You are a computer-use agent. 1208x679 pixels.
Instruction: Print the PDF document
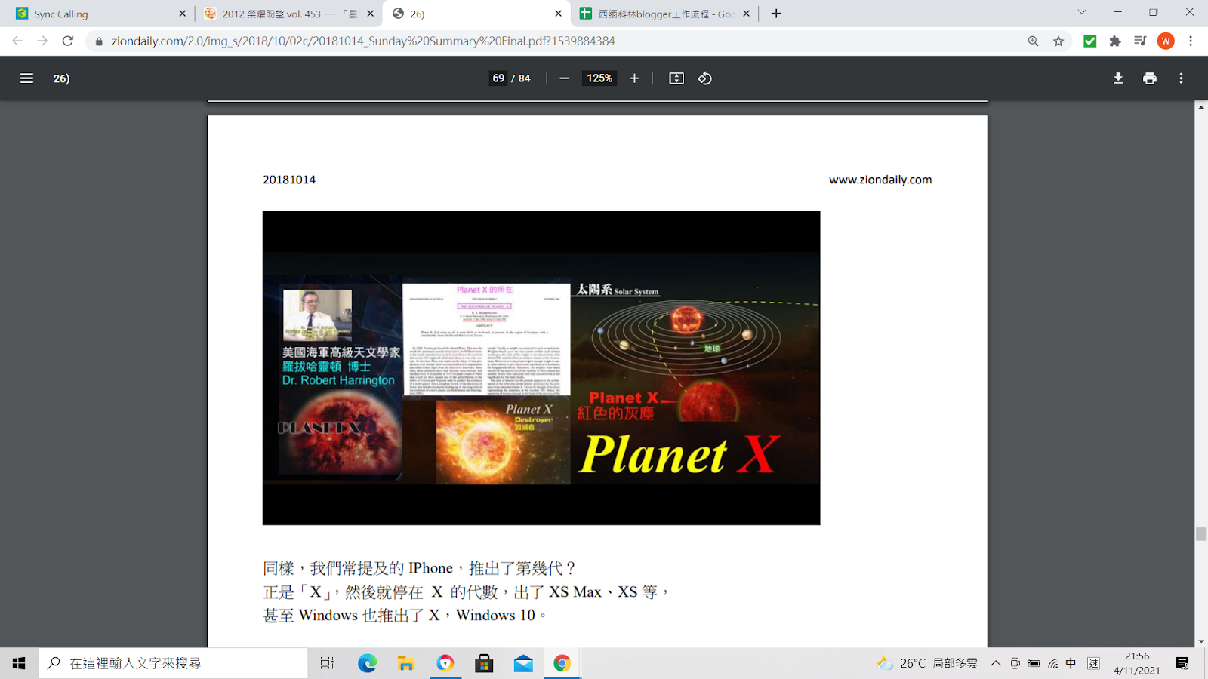[1150, 78]
